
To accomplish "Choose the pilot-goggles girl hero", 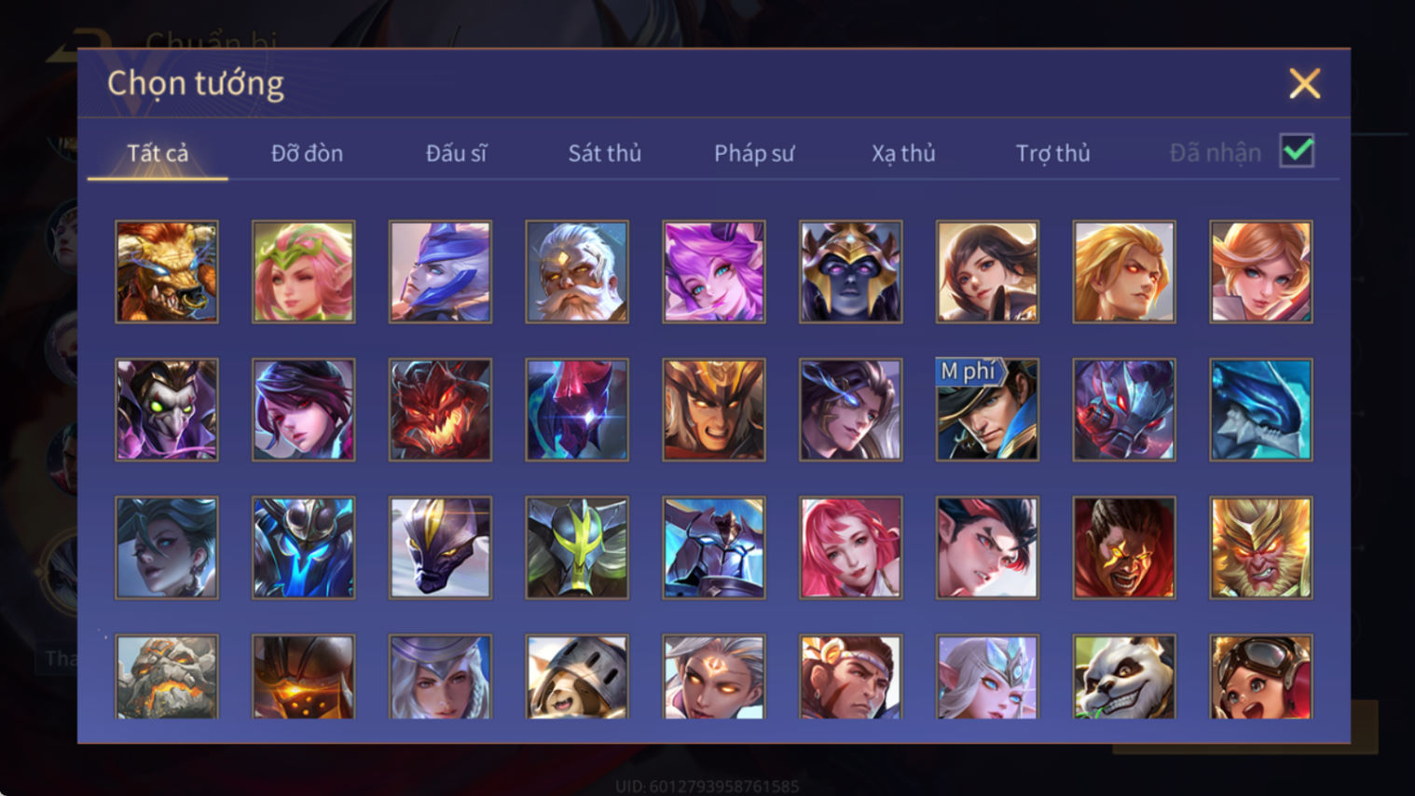I will click(1260, 678).
